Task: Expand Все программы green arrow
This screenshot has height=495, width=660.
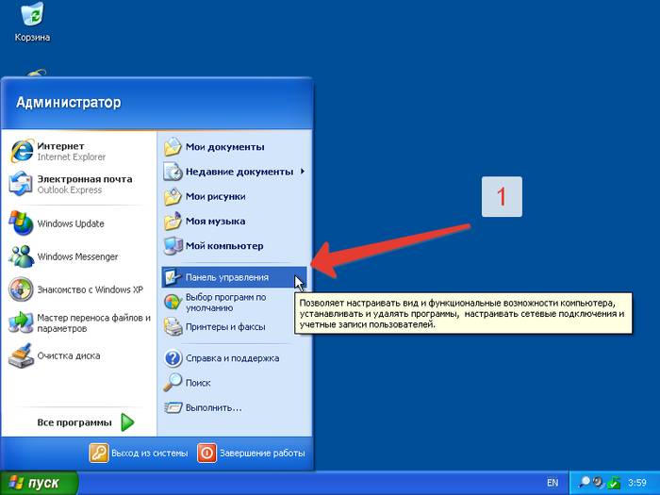Action: [x=127, y=422]
